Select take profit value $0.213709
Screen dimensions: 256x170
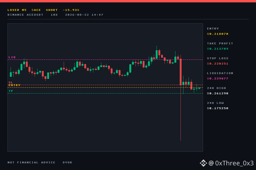[218, 49]
